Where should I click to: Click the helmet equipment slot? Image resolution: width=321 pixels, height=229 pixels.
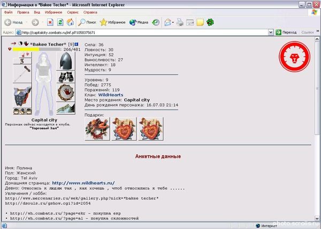click(66, 61)
